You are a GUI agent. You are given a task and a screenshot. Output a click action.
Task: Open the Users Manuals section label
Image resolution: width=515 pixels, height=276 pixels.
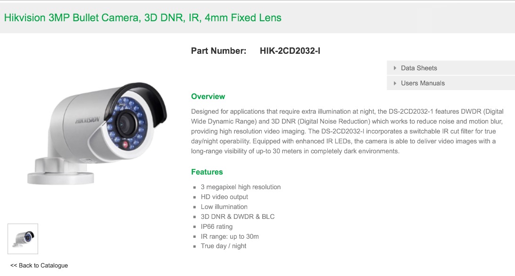423,83
